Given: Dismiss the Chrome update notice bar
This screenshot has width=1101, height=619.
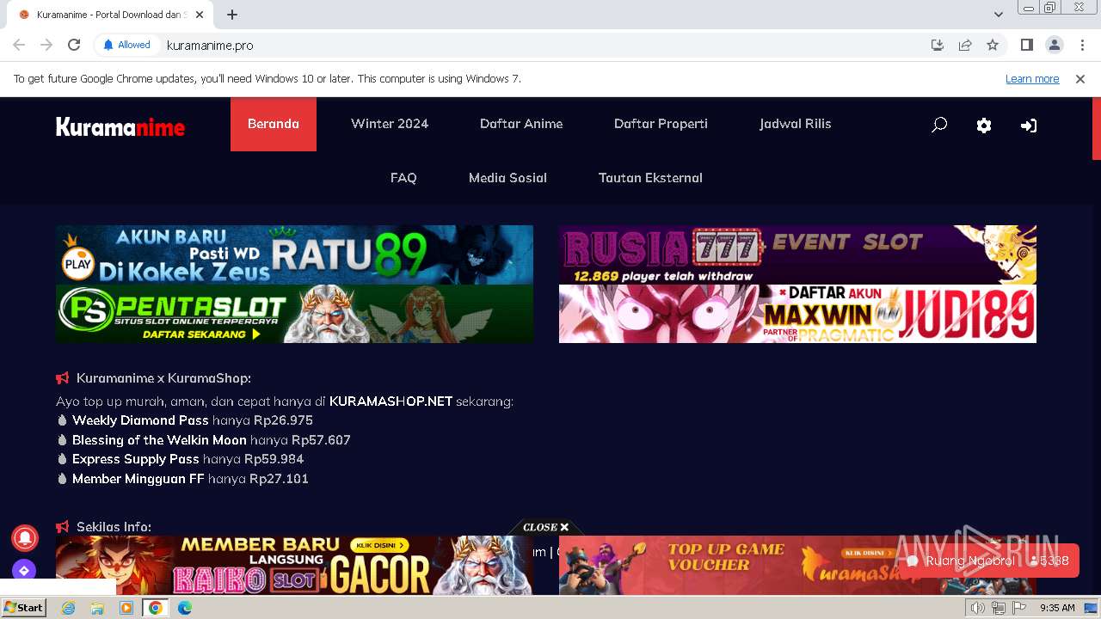Looking at the screenshot, I should [1080, 78].
